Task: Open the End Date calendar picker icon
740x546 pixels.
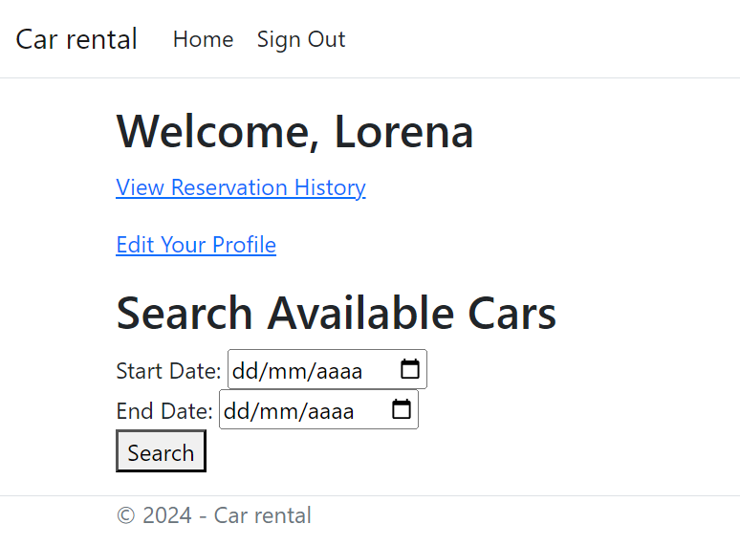Action: (x=402, y=409)
